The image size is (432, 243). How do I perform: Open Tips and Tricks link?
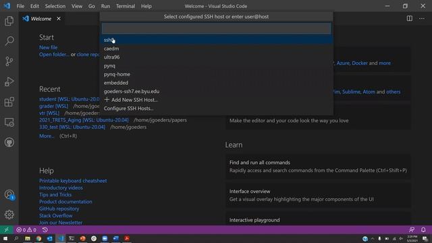point(55,194)
